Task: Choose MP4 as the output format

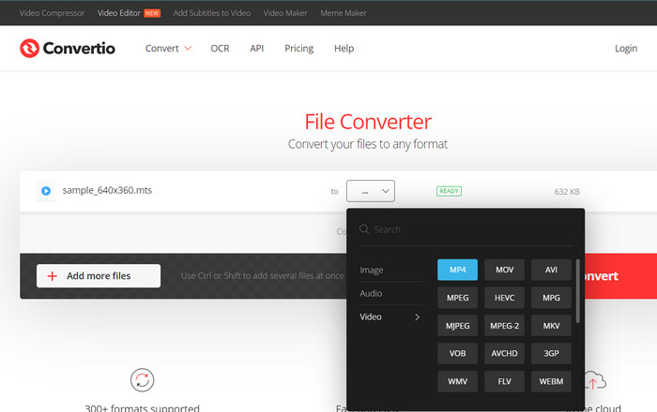Action: click(458, 270)
